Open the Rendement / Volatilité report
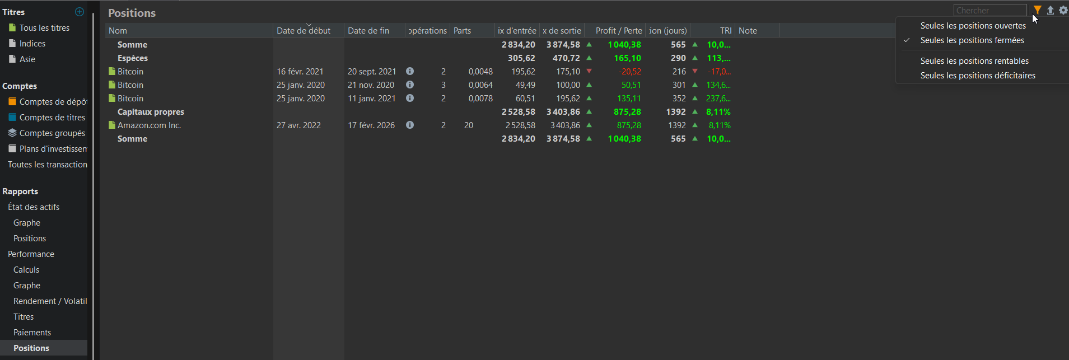This screenshot has height=360, width=1069. [50, 301]
